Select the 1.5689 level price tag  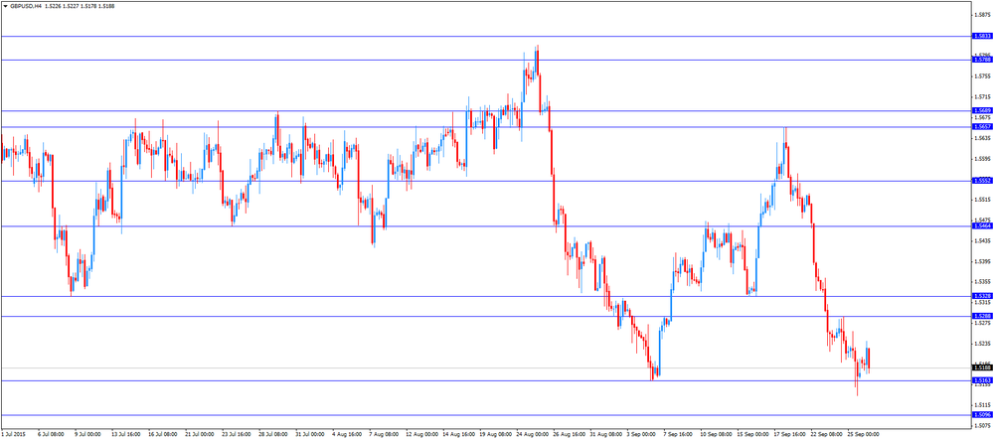[981, 110]
